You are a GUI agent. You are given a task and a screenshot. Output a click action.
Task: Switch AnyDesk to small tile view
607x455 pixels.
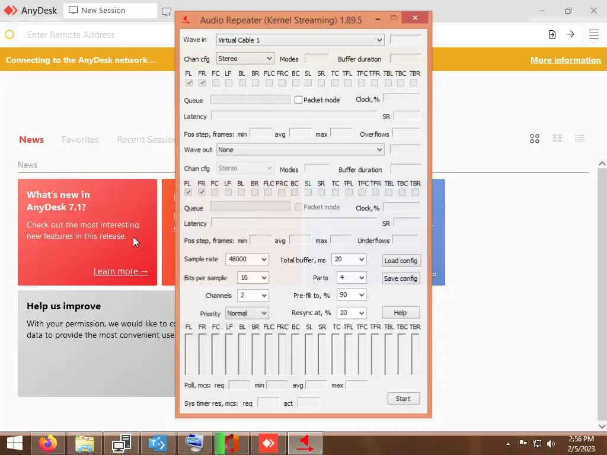(557, 139)
